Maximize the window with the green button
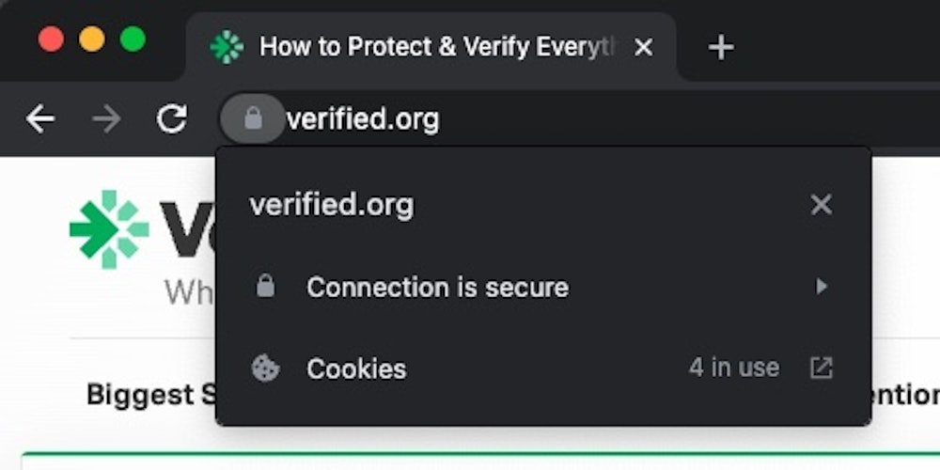The width and height of the screenshot is (940, 470). coord(133,39)
